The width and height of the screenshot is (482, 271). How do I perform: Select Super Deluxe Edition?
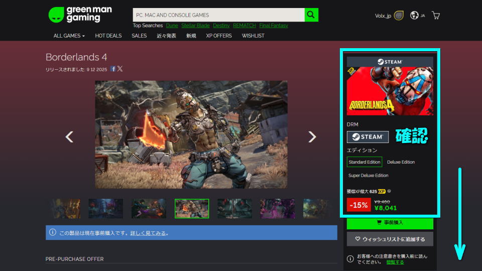[x=368, y=176]
